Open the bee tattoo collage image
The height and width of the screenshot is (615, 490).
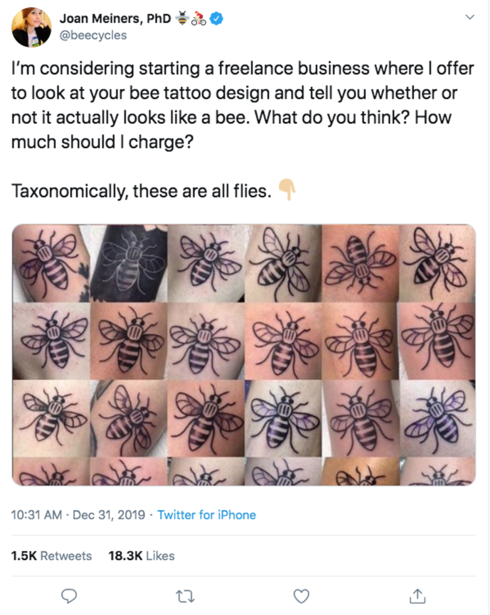point(244,355)
